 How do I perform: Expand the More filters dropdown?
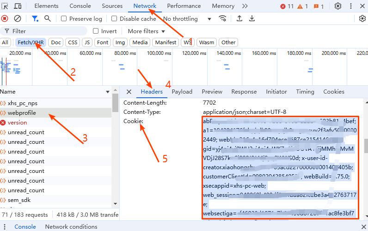146,31
